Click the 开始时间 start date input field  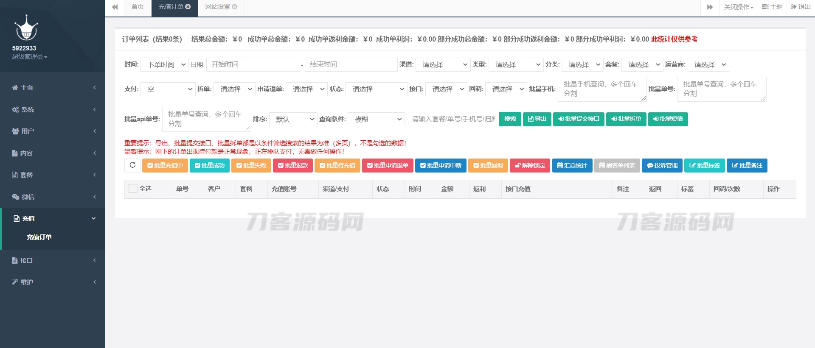click(x=253, y=64)
